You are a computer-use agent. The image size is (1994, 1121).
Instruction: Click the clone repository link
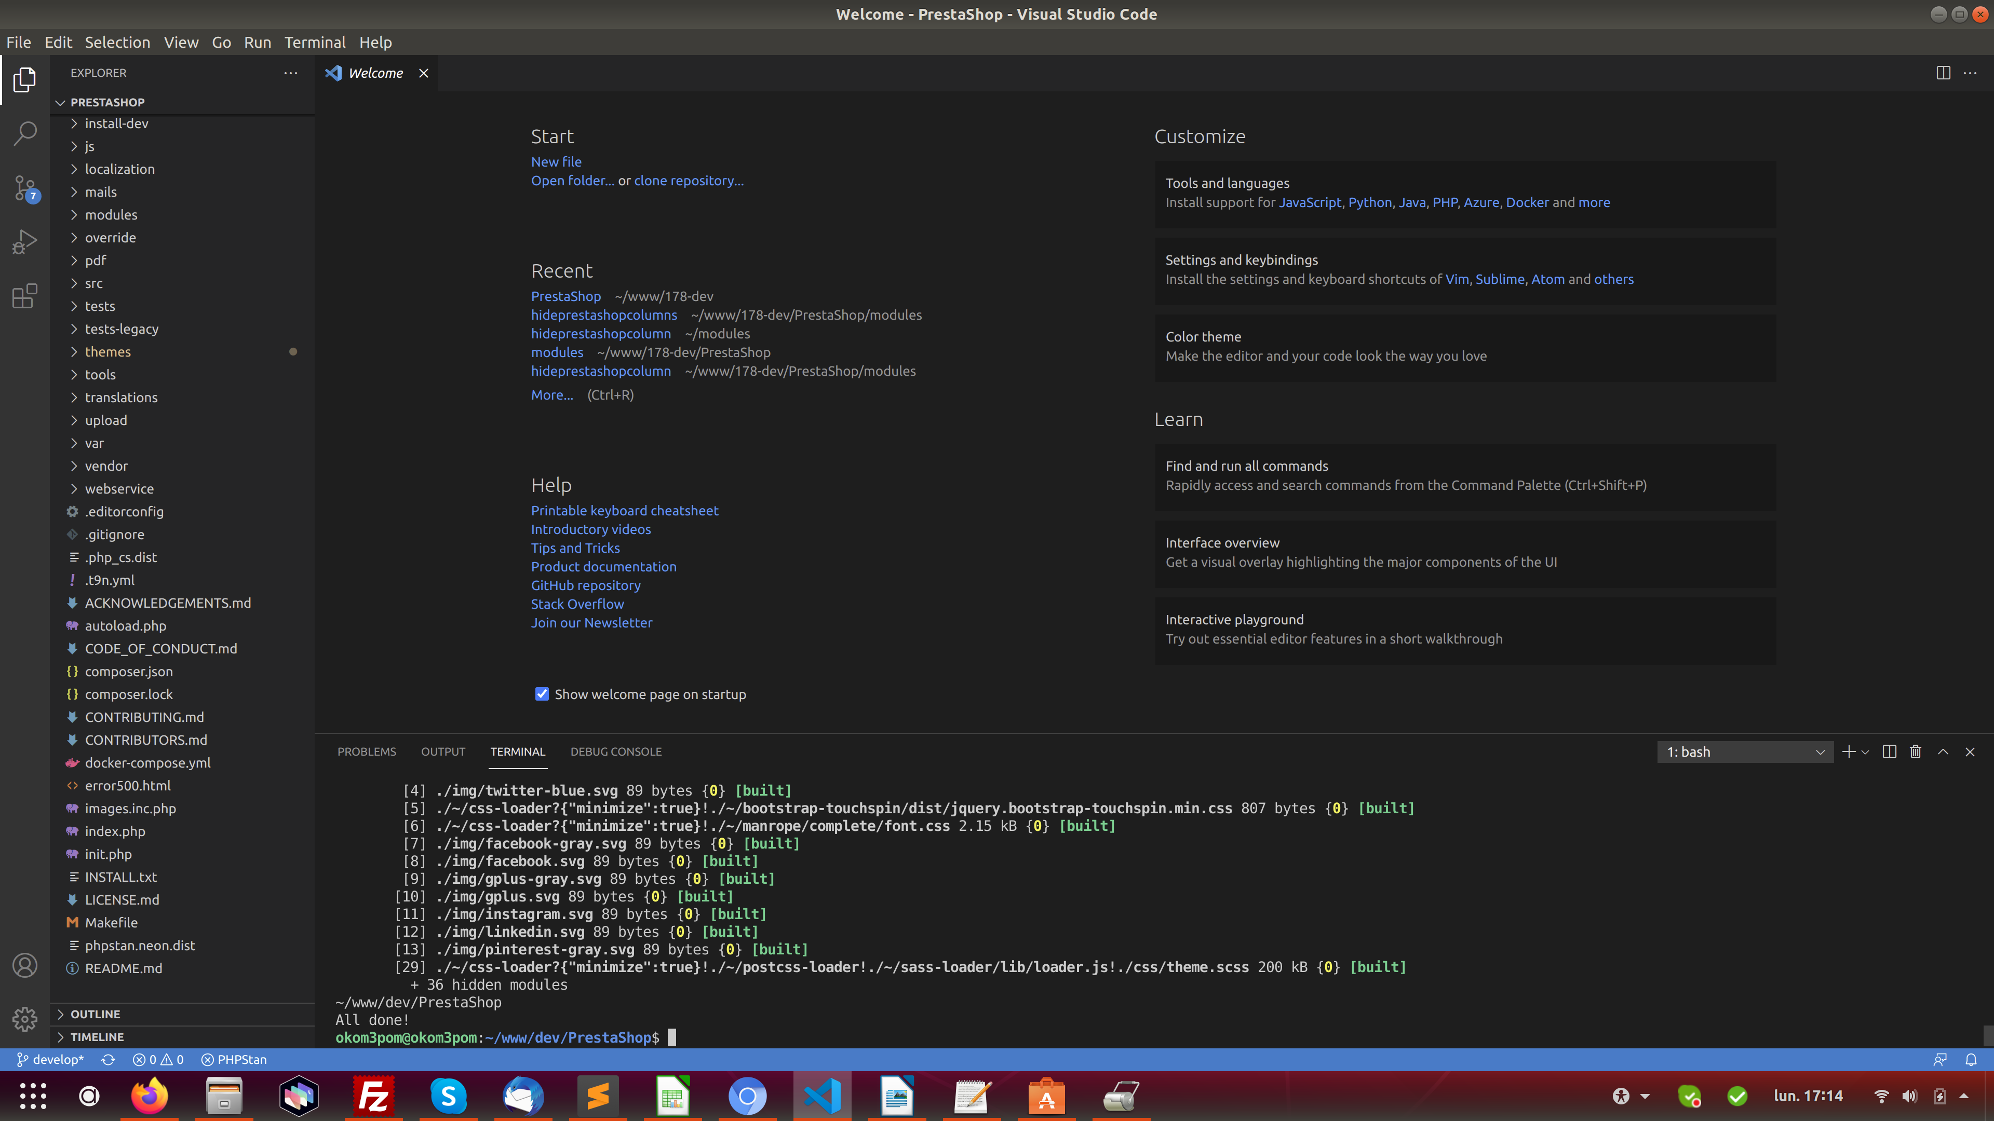click(689, 180)
